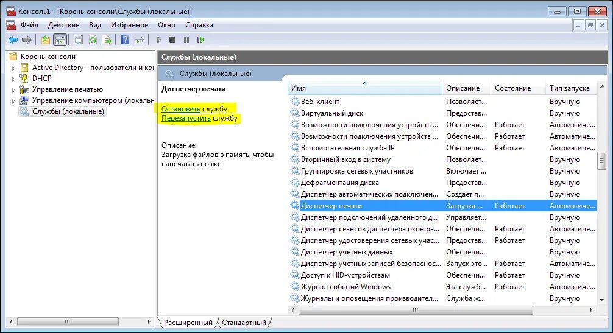613x333 pixels.
Task: Toggle the action pane toolbar icon
Action: [140, 40]
